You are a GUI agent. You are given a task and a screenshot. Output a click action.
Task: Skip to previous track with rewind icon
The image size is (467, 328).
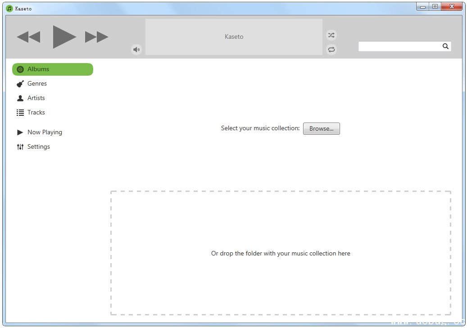point(28,37)
